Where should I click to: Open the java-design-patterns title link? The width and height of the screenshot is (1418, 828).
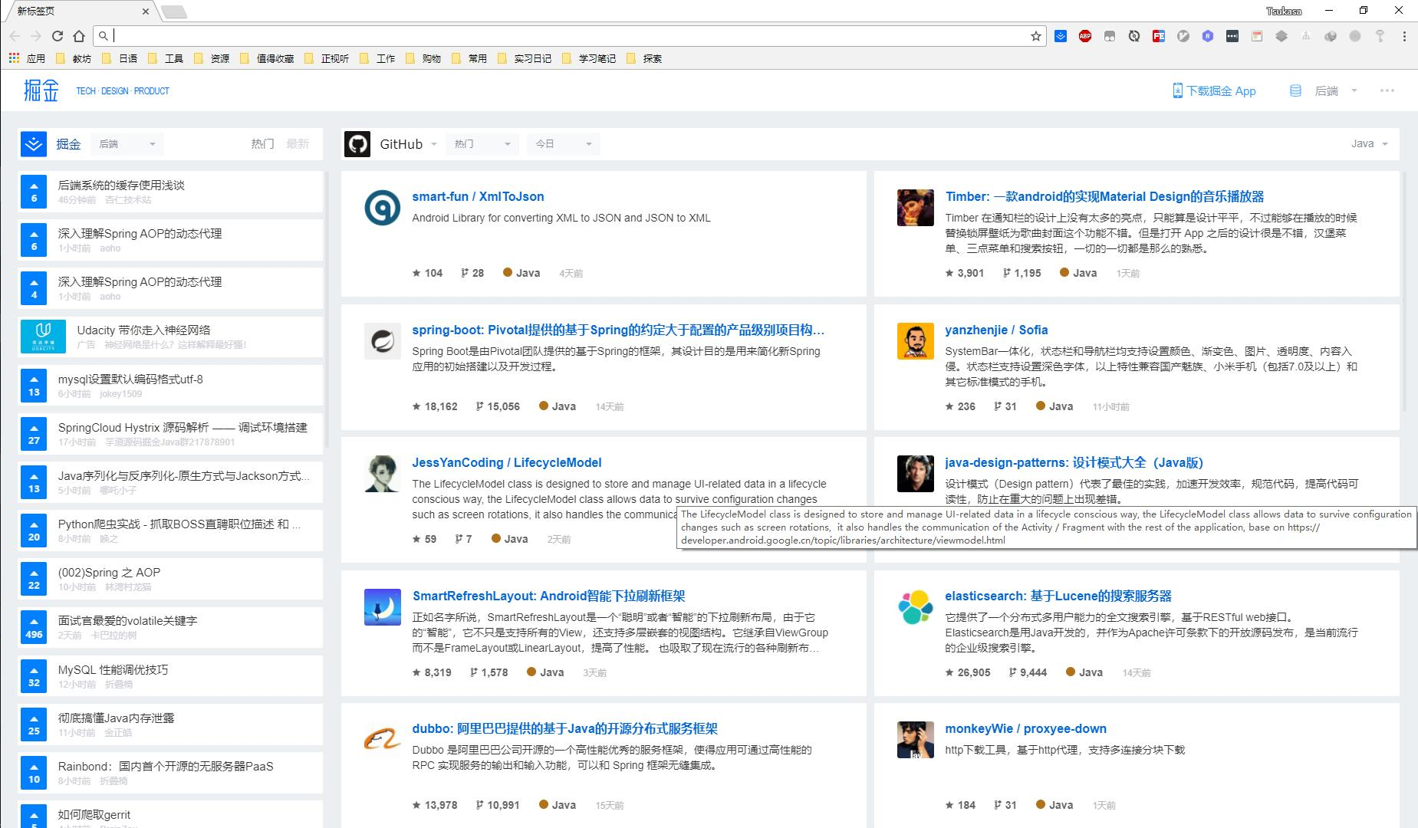point(1074,462)
